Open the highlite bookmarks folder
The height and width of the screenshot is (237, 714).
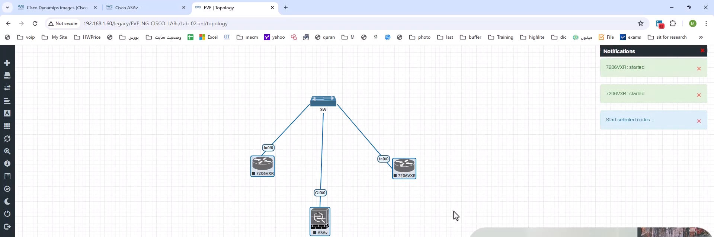532,37
